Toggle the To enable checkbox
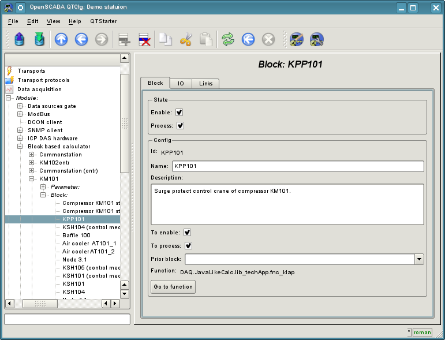 click(x=188, y=233)
